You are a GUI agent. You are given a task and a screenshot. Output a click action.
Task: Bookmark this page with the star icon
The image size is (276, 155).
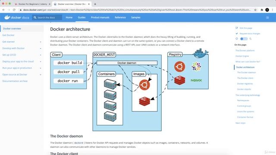(x=255, y=10)
